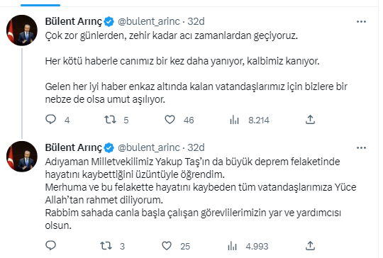Share the first tweet

pyautogui.click(x=310, y=120)
